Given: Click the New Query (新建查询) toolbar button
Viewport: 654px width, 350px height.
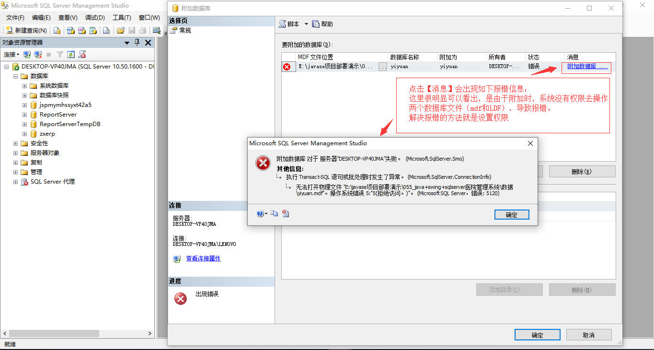Looking at the screenshot, I should (x=26, y=30).
